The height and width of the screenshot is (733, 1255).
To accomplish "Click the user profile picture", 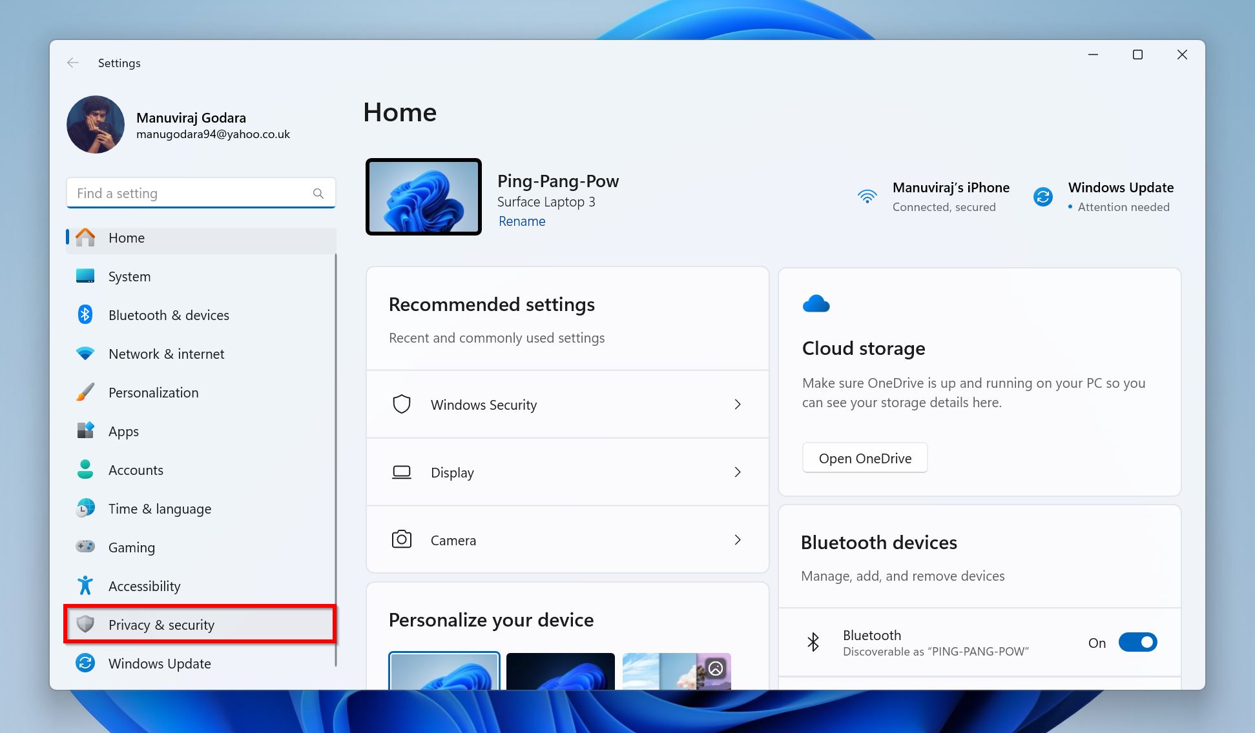I will click(x=96, y=125).
